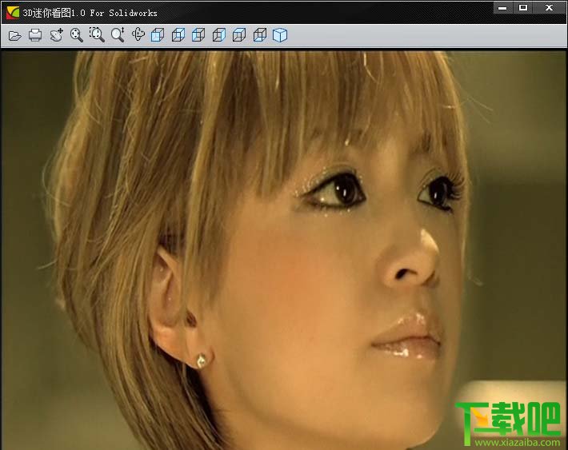Activate the Rotate view tool

point(138,34)
